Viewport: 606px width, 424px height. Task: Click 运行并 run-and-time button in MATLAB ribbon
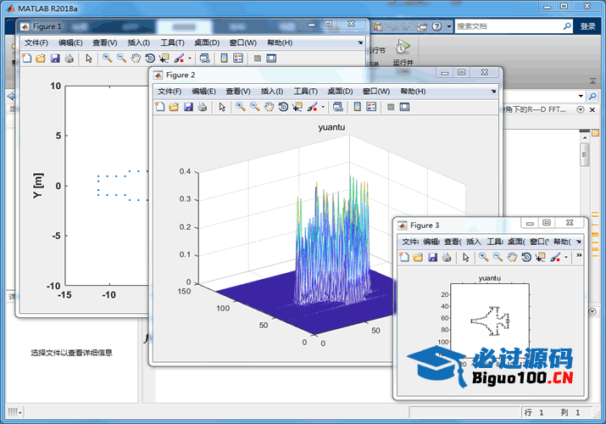point(403,53)
